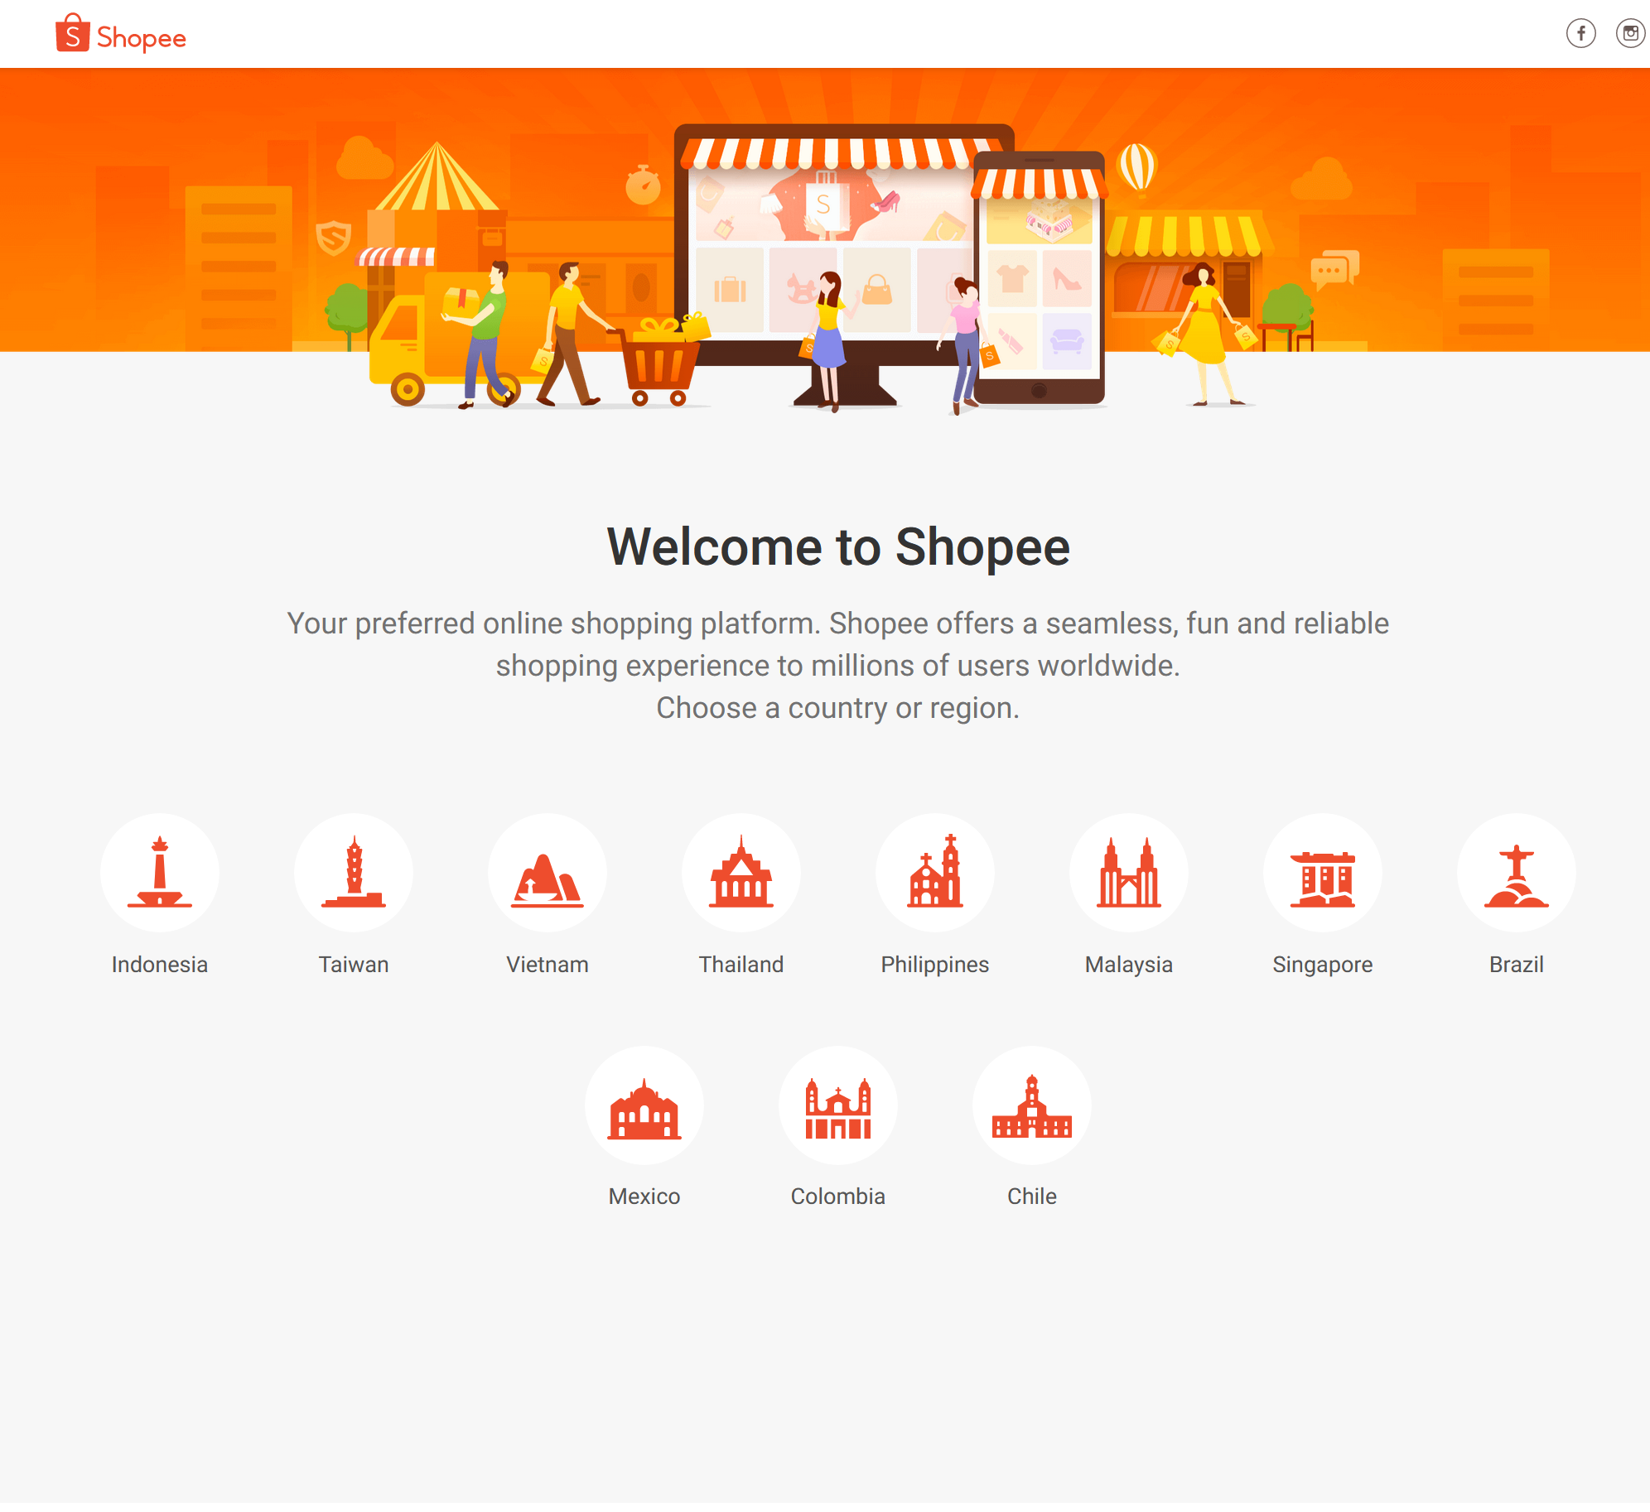1650x1512 pixels.
Task: Choose the Brazil Christ statue icon
Action: click(1517, 873)
